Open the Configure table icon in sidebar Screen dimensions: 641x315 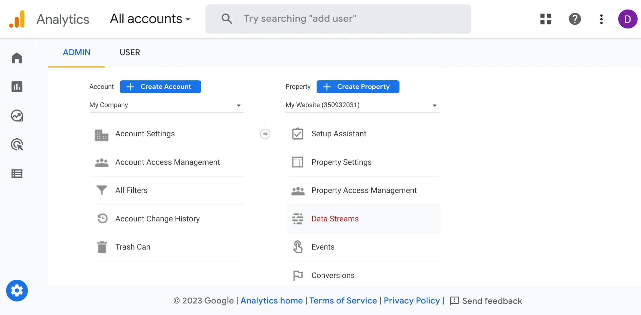[x=17, y=174]
